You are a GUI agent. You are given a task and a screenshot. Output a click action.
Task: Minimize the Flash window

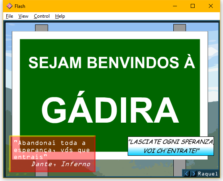point(175,6)
